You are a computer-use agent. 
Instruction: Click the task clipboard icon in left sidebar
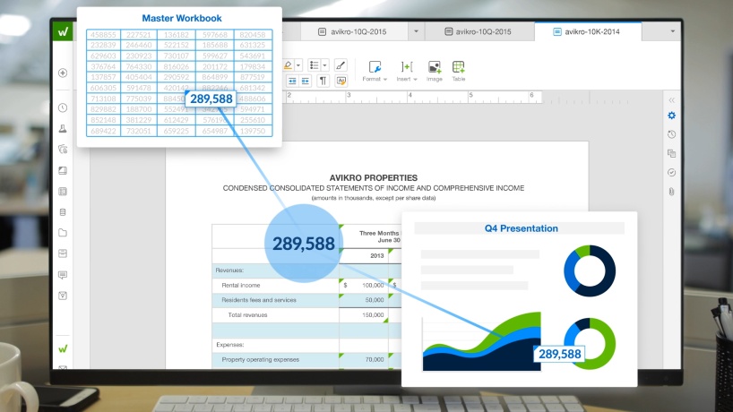pyautogui.click(x=63, y=296)
